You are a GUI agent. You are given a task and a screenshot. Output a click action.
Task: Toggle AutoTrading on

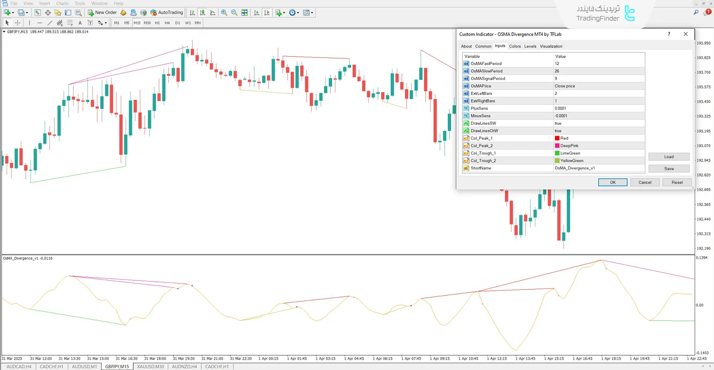point(167,12)
